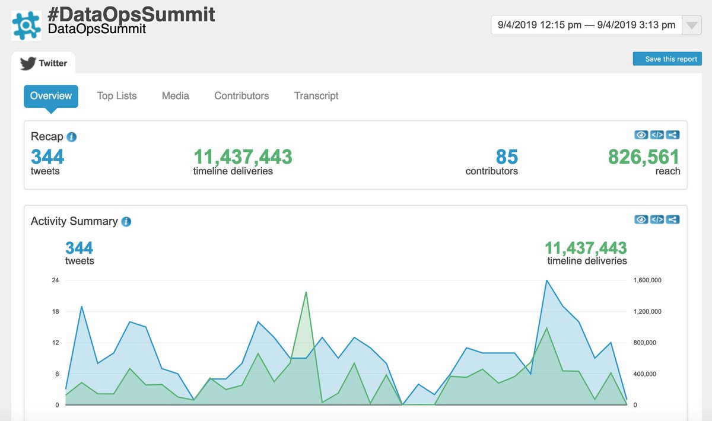
Task: Toggle visibility of the Activity Summary widget
Action: click(x=641, y=219)
